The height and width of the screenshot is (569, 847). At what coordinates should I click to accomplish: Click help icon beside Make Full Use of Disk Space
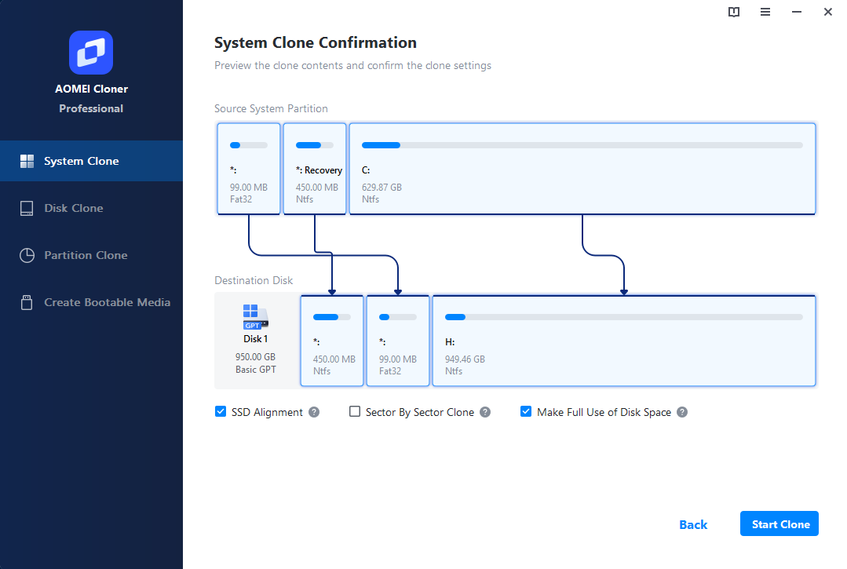(682, 412)
